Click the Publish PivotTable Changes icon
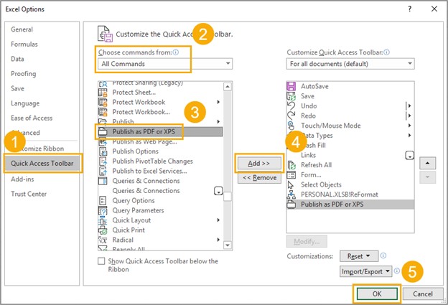Viewport: 448px width, 305px height. 103,161
